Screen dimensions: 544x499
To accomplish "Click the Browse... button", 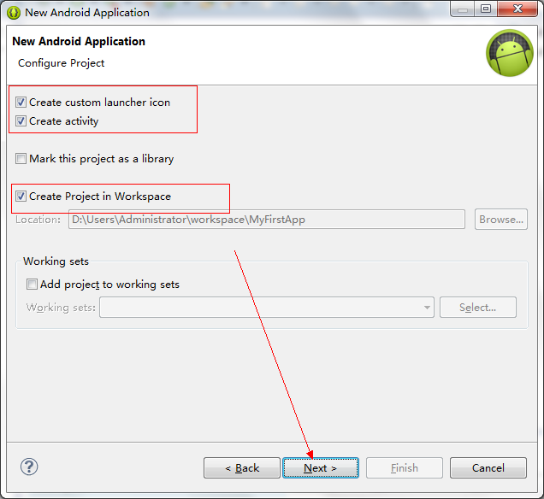I will (x=501, y=220).
